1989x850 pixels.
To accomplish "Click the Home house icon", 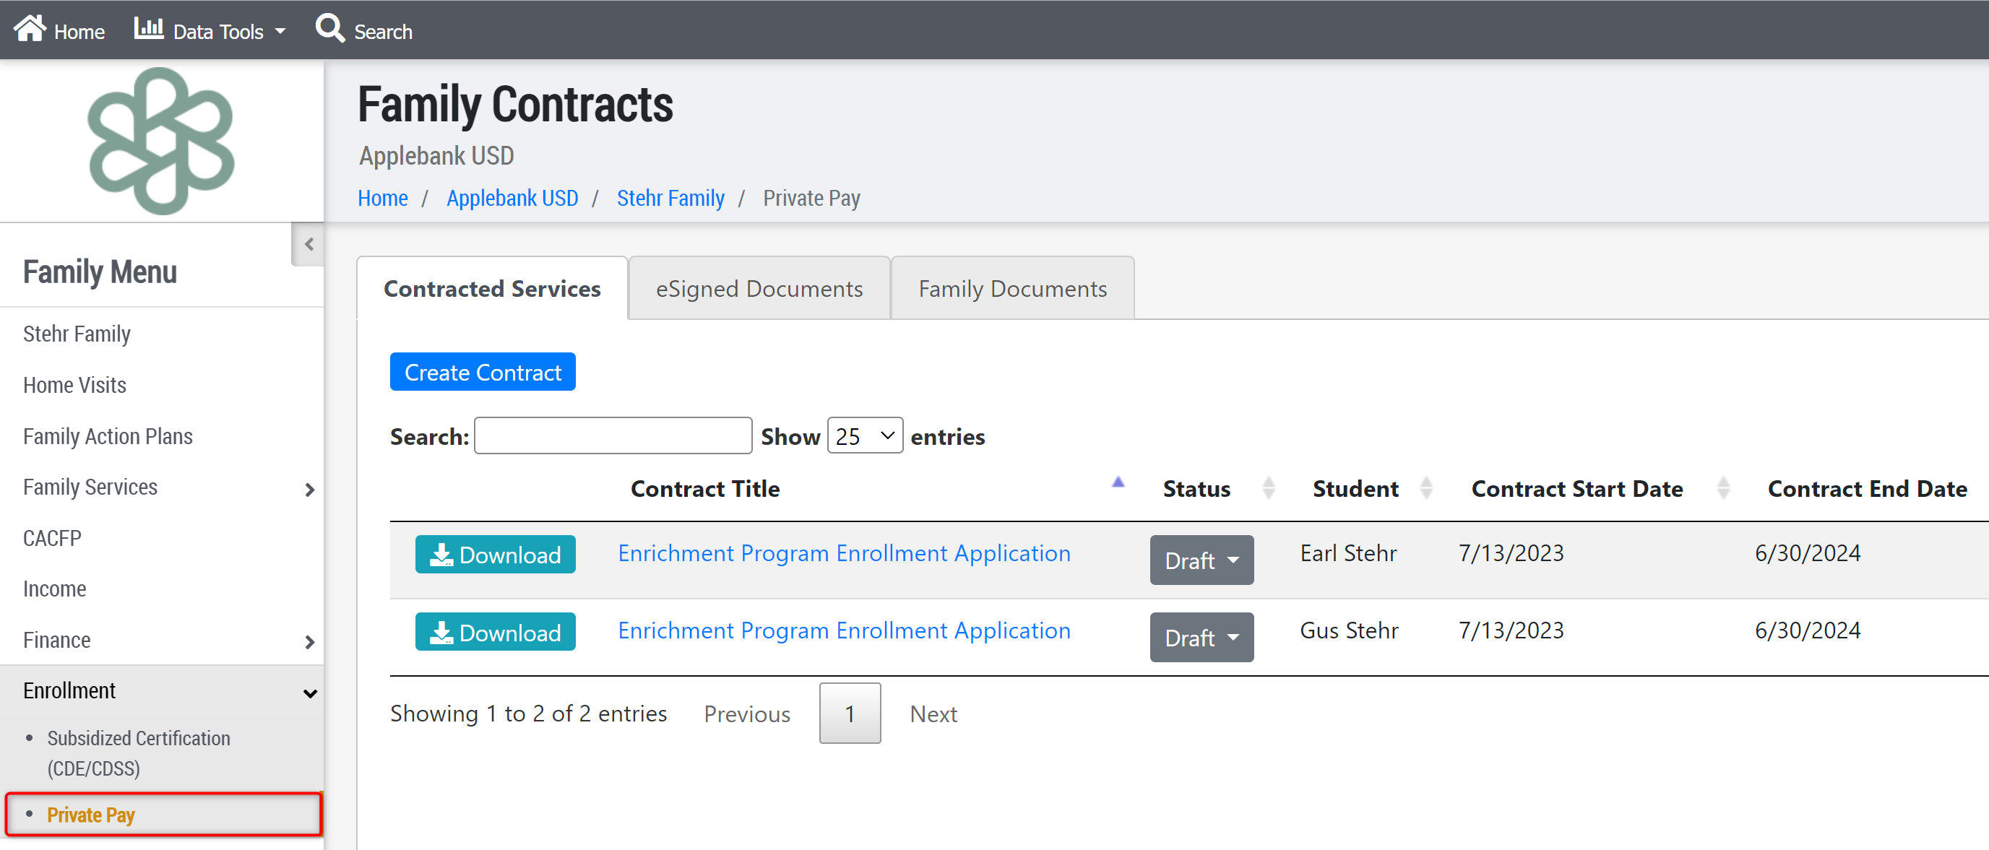I will coord(30,29).
